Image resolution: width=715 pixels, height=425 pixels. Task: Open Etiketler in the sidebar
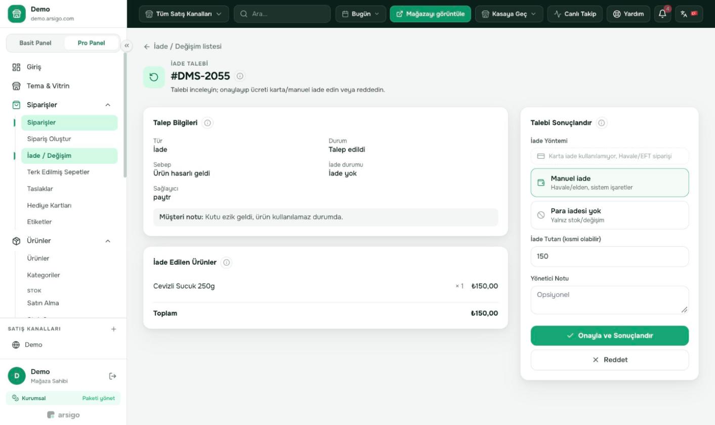(x=39, y=222)
